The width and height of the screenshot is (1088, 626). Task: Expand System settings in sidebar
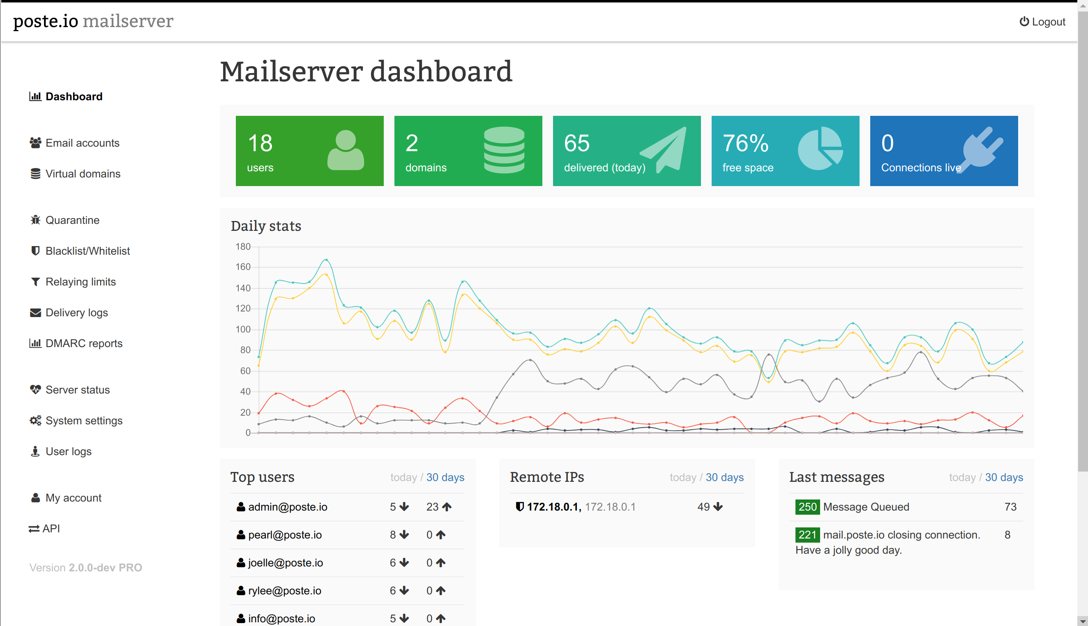(85, 421)
